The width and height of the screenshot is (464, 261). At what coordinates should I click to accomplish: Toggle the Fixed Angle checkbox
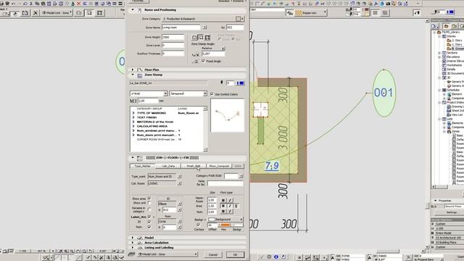point(203,61)
